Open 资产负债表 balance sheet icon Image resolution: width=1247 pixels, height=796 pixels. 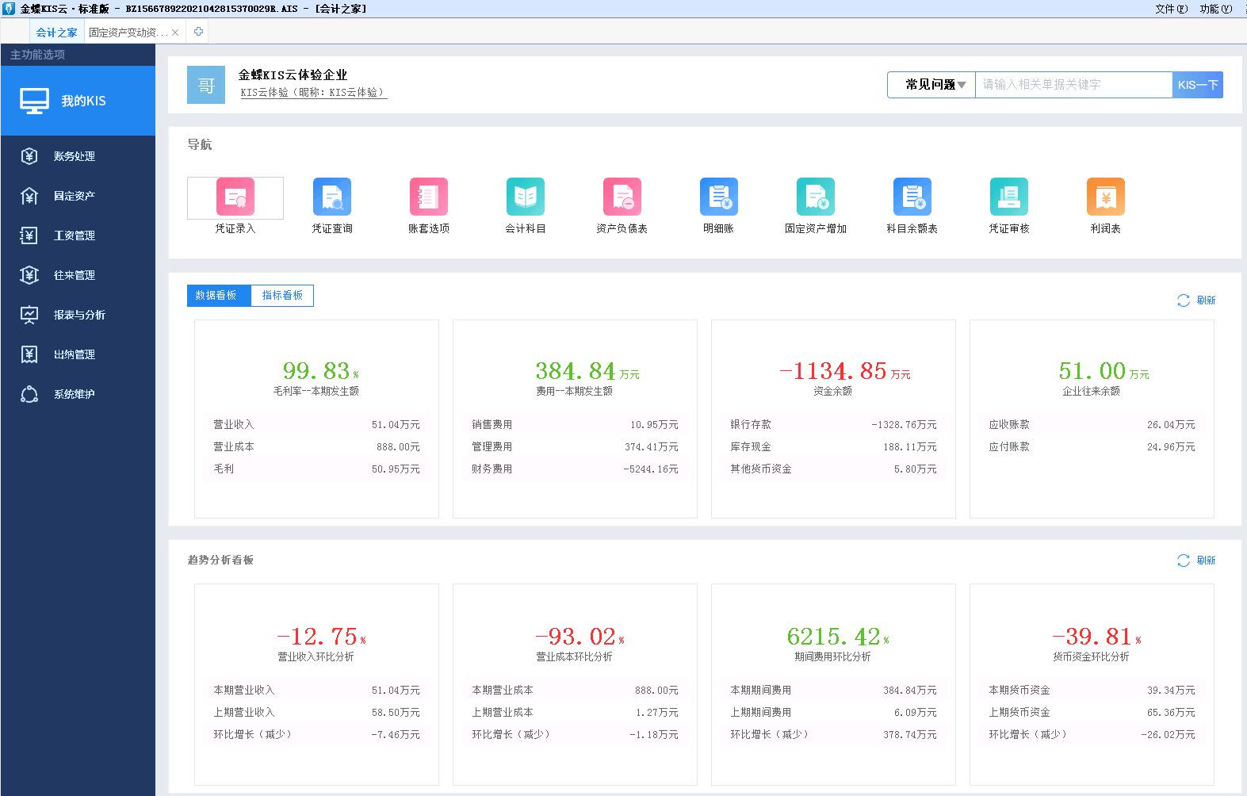point(622,197)
